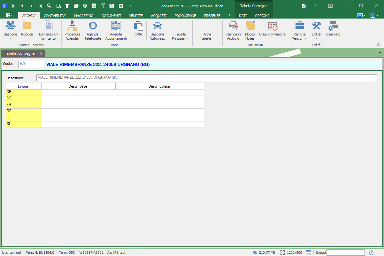
Task: Select the GB language row
Action: [x=105, y=112]
